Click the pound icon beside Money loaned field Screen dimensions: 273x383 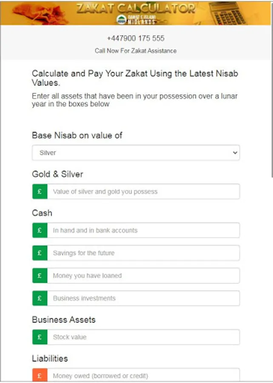point(40,275)
